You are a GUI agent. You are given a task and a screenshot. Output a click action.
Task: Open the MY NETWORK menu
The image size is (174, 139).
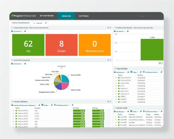47,16
